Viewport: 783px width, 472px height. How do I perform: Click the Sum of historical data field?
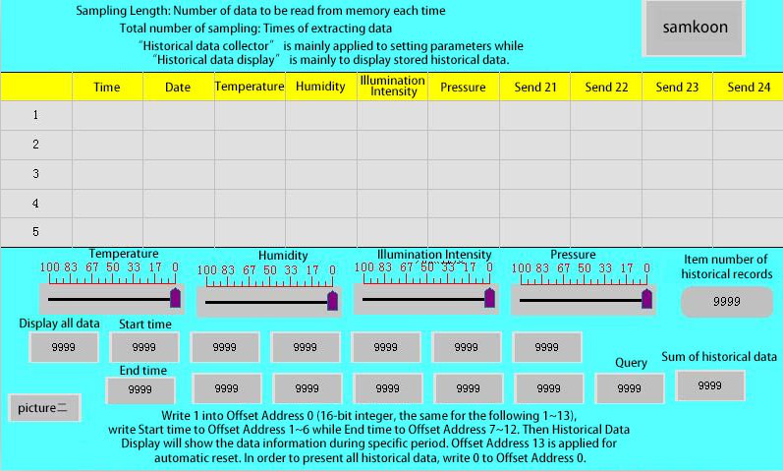click(710, 386)
